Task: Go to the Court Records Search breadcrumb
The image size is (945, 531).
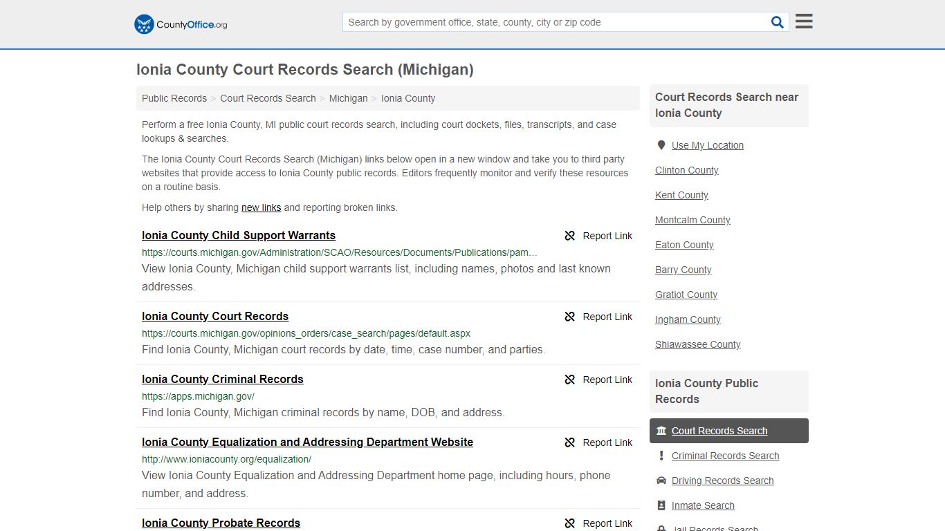Action: click(268, 98)
